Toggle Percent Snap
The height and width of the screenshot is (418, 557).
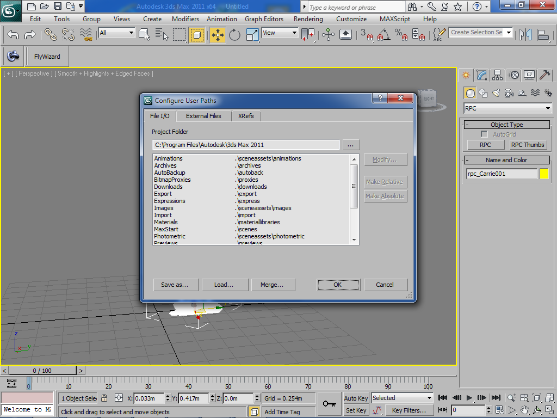401,35
